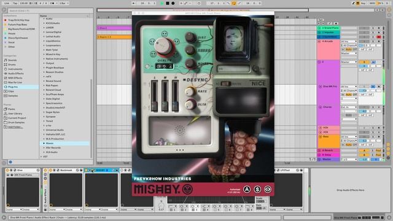Expand Native Instruments plug-in folder
393x221 pixels.
click(44, 59)
